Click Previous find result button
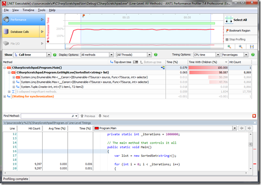Image resolution: width=261 pixels, height=185 pixels. pos(88,116)
